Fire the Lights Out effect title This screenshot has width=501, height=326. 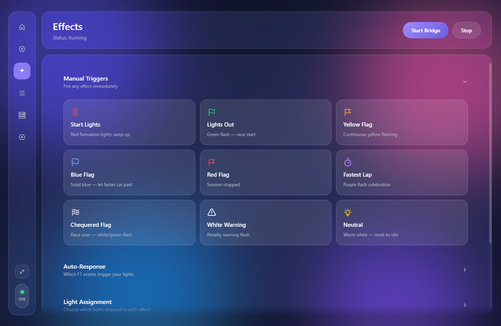click(220, 125)
